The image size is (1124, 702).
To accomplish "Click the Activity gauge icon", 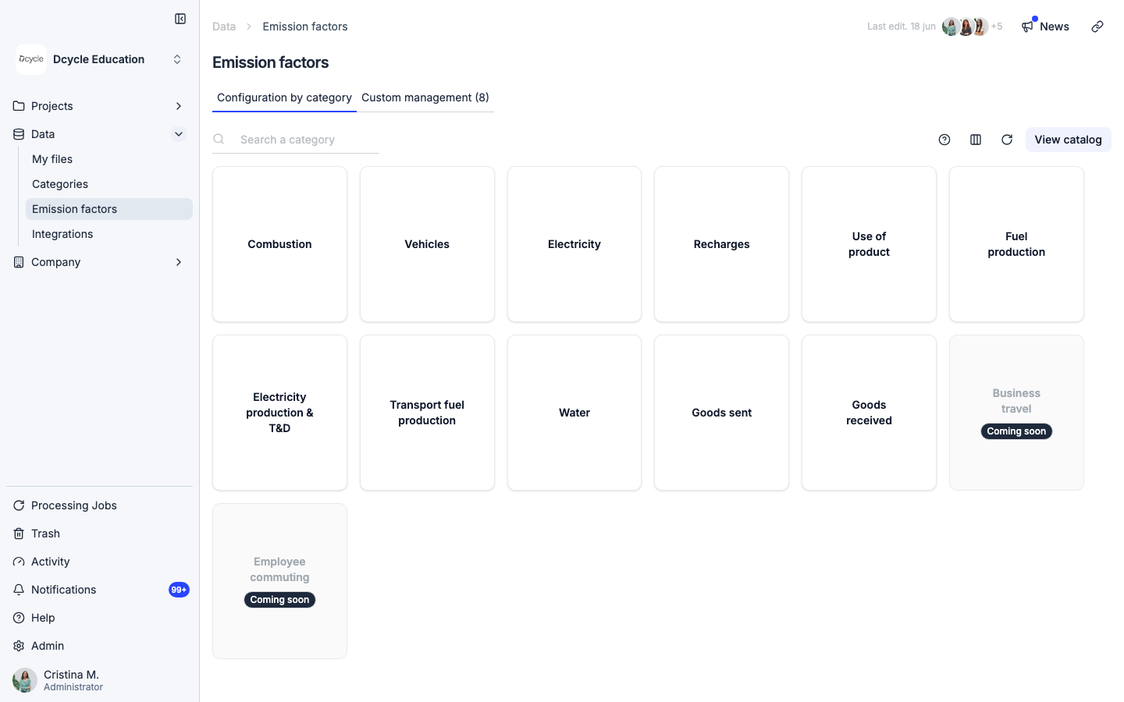I will tap(19, 562).
